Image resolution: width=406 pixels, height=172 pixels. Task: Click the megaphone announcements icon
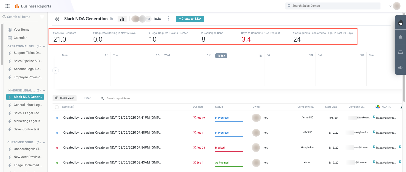(x=400, y=68)
